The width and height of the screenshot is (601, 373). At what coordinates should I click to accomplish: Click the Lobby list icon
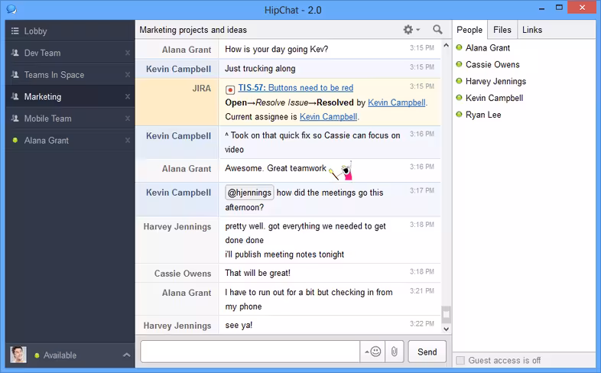click(15, 31)
